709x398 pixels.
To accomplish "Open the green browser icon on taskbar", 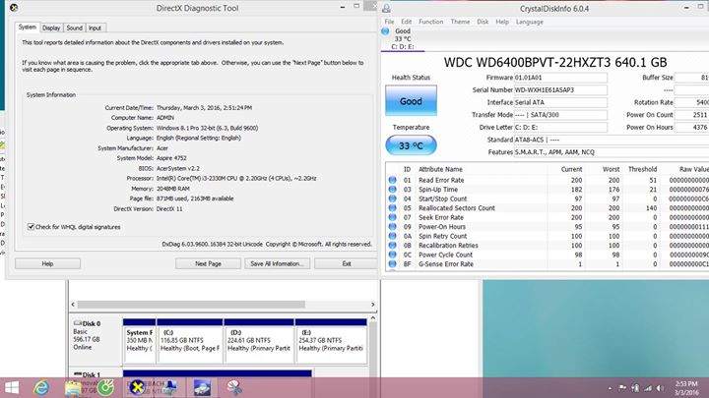I will click(x=105, y=387).
